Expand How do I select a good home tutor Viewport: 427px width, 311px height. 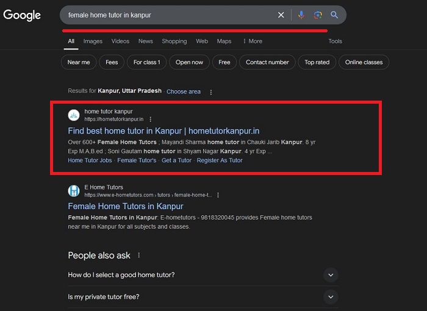(x=203, y=275)
